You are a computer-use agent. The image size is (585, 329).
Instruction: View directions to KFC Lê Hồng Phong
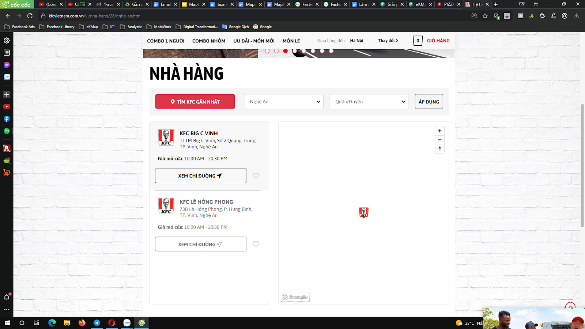(x=201, y=244)
